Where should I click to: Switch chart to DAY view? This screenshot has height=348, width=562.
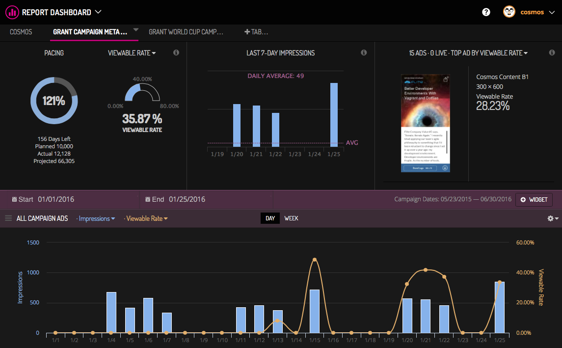pos(270,218)
